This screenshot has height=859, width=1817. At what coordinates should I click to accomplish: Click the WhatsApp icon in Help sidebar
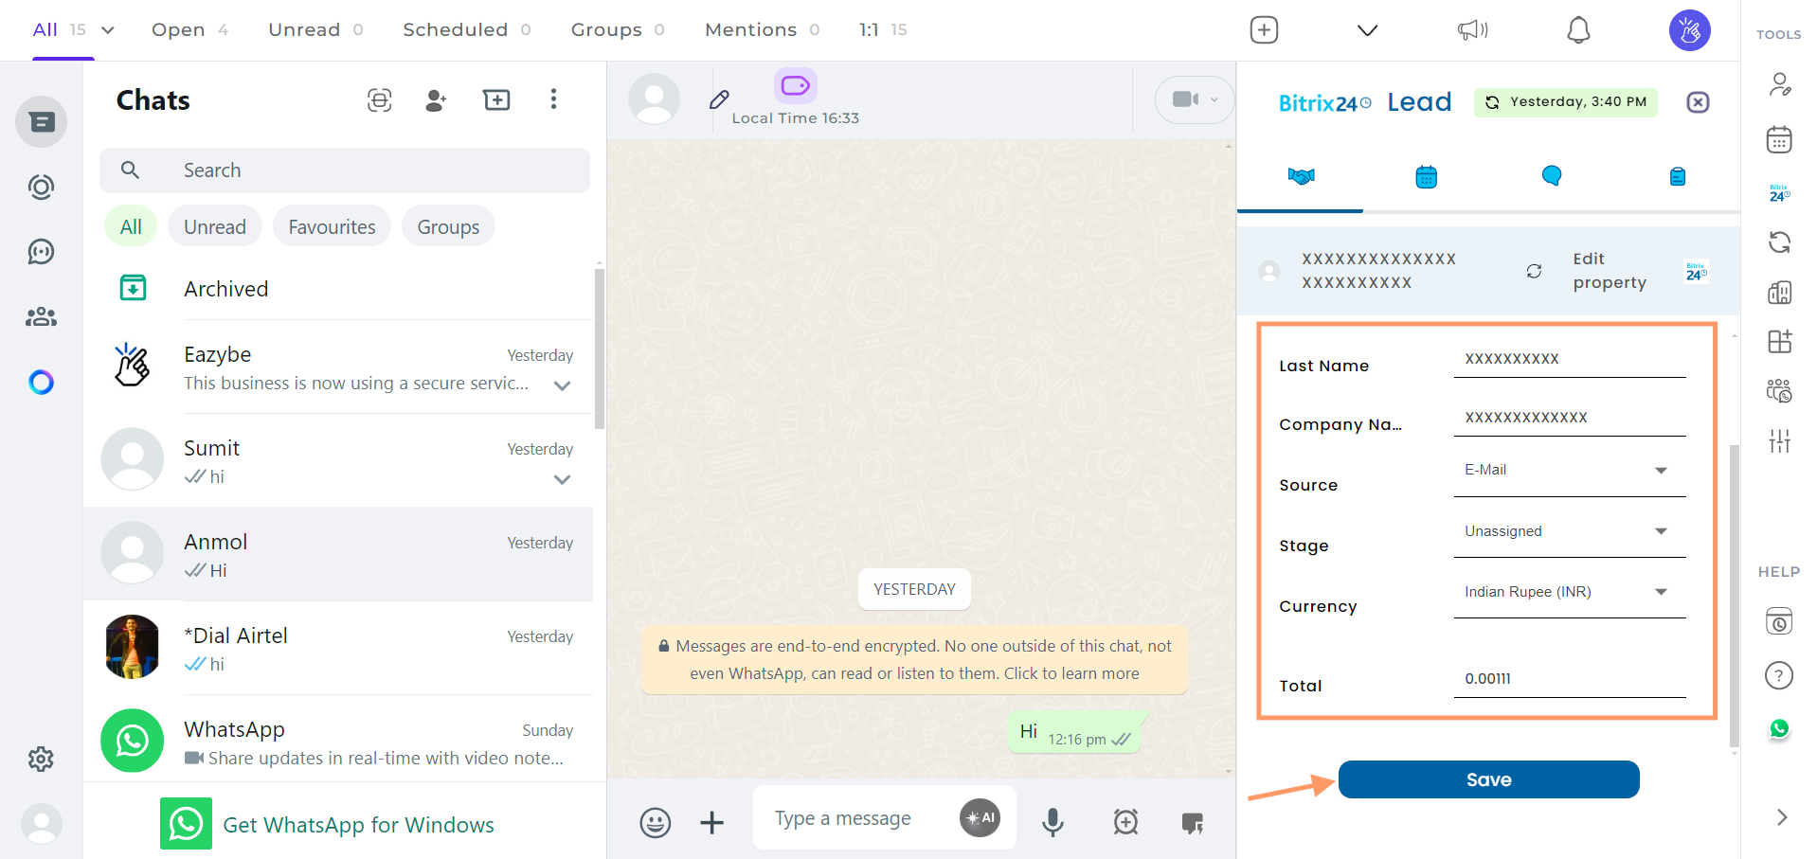click(x=1779, y=728)
